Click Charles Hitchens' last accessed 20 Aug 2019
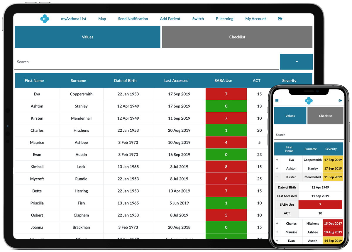352x252 pixels. coord(179,130)
